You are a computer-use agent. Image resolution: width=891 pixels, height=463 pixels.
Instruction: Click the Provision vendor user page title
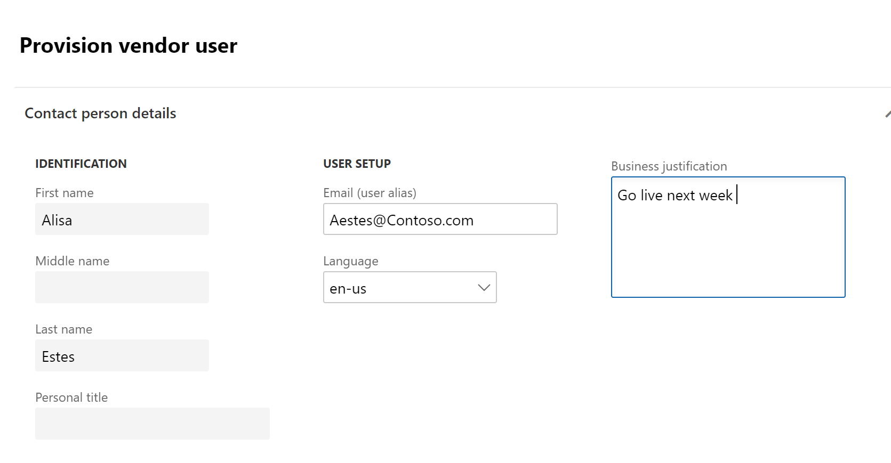[129, 46]
